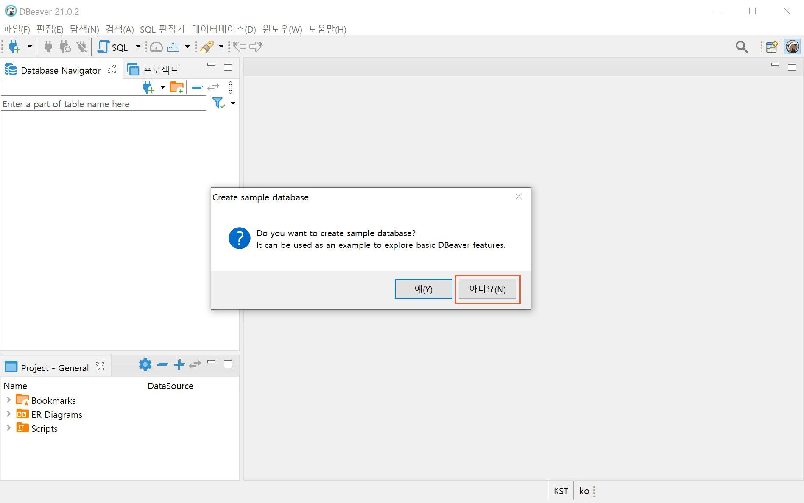Open the 탐색(N) menu
This screenshot has width=804, height=503.
tap(84, 29)
